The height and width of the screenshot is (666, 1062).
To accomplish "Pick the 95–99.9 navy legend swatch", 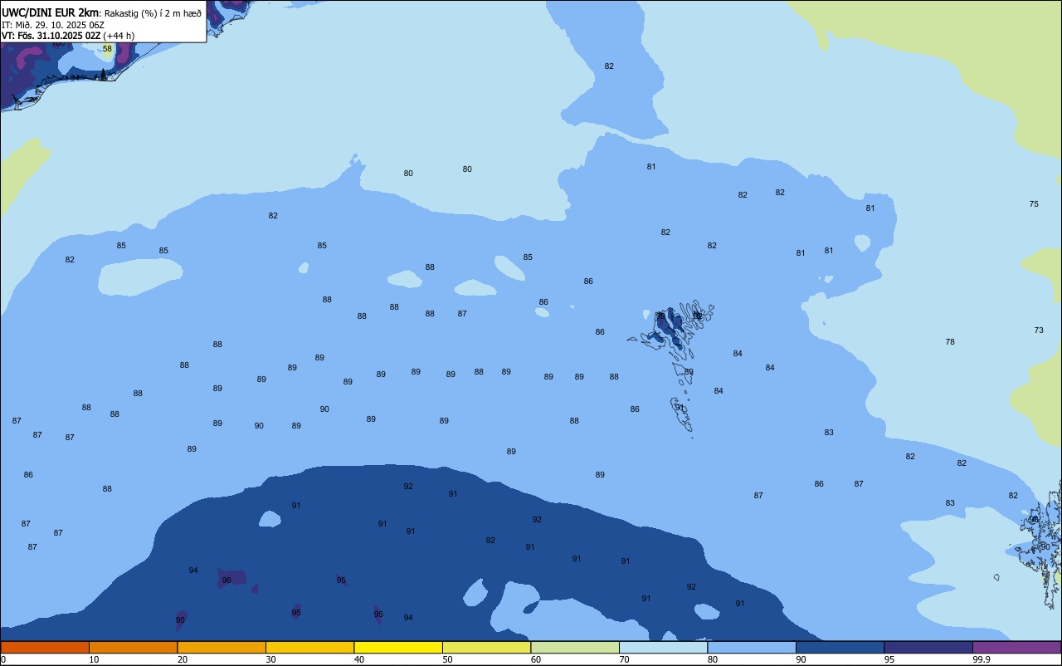I will click(x=928, y=647).
